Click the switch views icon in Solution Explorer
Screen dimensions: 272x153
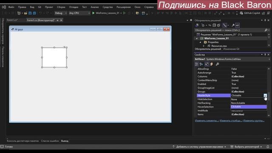[197, 25]
